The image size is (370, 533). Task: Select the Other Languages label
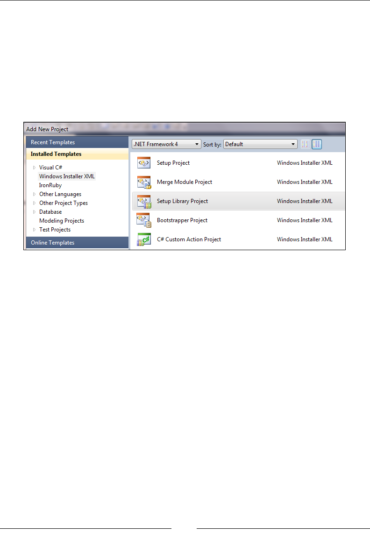coord(60,194)
